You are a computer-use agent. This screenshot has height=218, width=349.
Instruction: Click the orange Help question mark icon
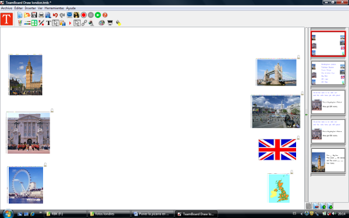pyautogui.click(x=105, y=15)
